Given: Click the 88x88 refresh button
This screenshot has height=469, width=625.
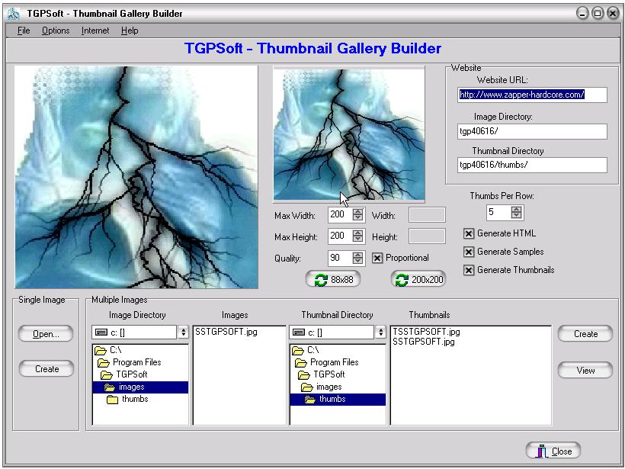Looking at the screenshot, I should pyautogui.click(x=332, y=280).
